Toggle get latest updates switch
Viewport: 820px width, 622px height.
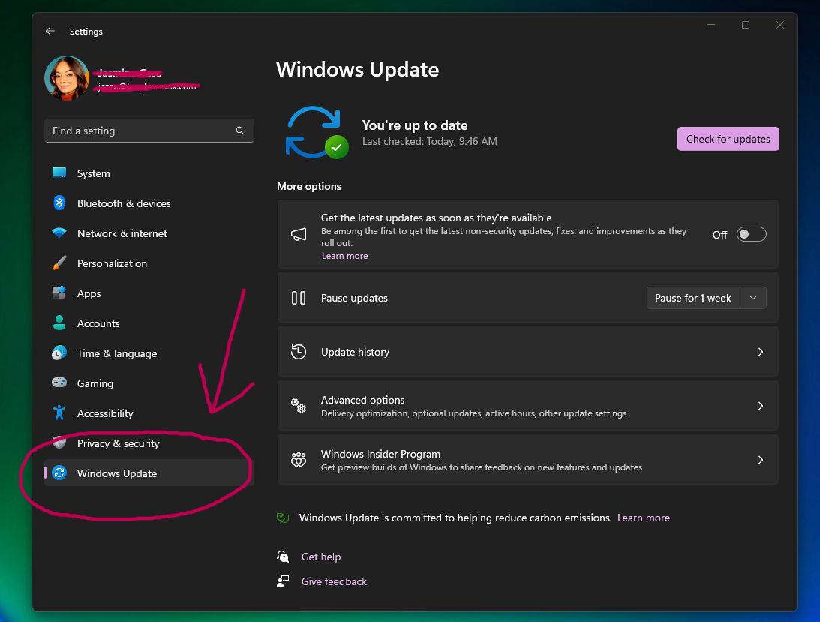[752, 234]
